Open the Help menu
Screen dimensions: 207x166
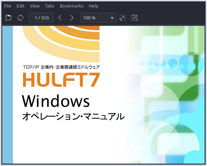pos(94,6)
